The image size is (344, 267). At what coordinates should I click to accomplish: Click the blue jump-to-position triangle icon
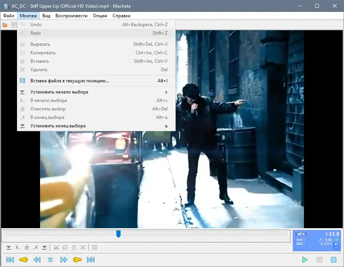click(50, 260)
